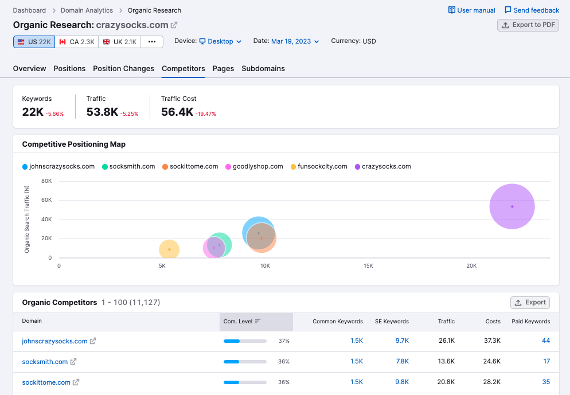Click sockittome.com 36% competition level bar
The width and height of the screenshot is (570, 395).
[245, 382]
